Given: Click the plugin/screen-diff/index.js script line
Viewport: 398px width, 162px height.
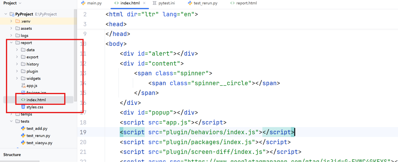Looking at the screenshot, I should coord(211,152).
